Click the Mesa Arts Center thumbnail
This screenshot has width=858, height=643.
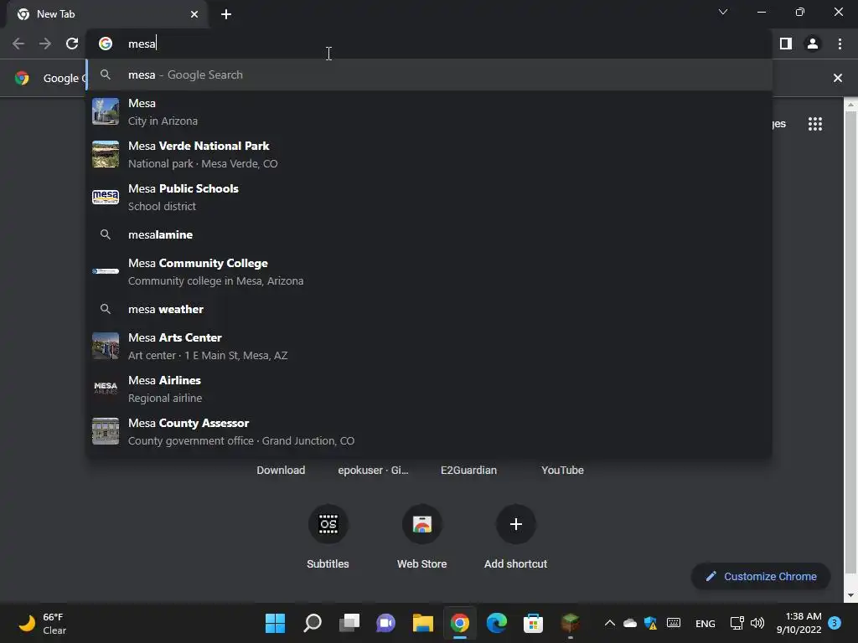pyautogui.click(x=106, y=346)
